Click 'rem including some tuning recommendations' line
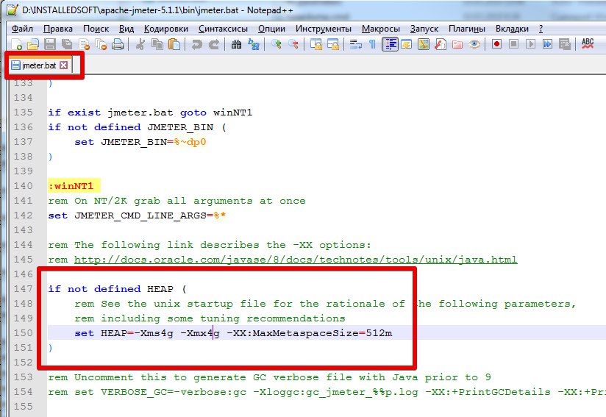Screen dimensions: 606x417 (210, 318)
